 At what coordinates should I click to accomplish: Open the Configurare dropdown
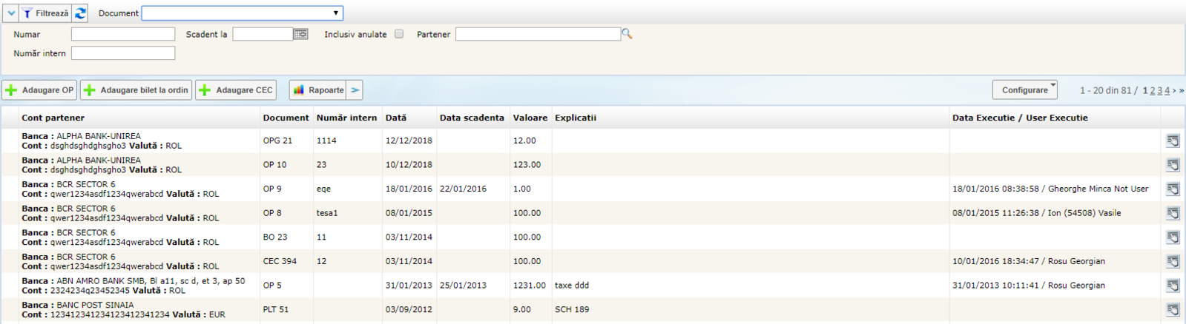[x=1024, y=90]
